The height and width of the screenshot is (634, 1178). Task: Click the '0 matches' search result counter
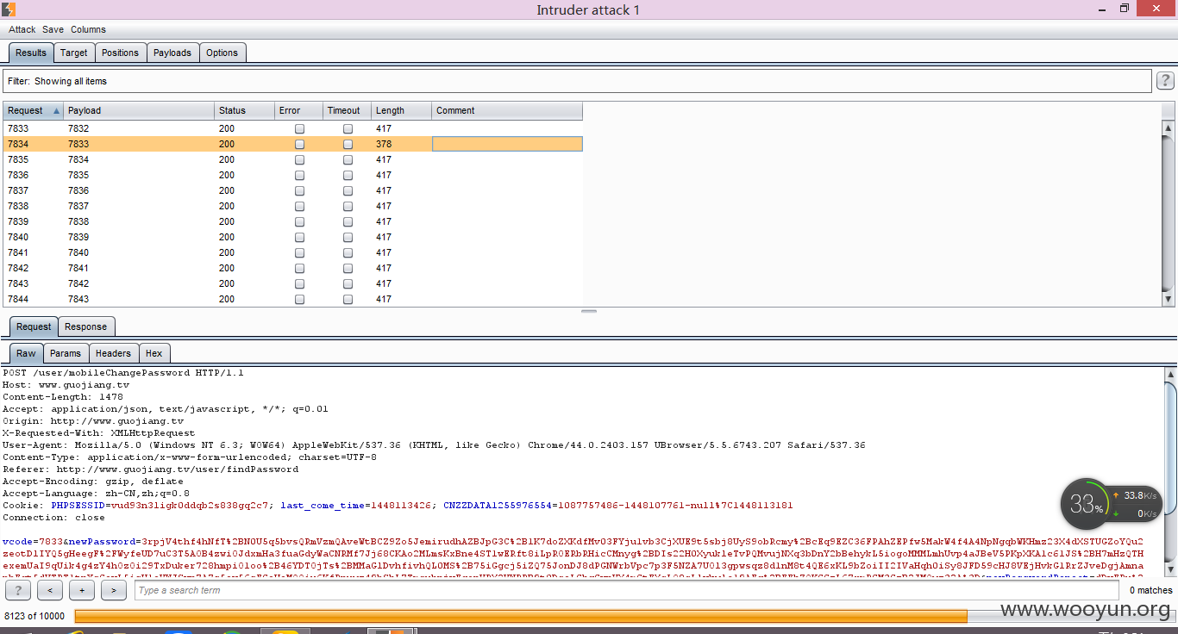pyautogui.click(x=1151, y=590)
